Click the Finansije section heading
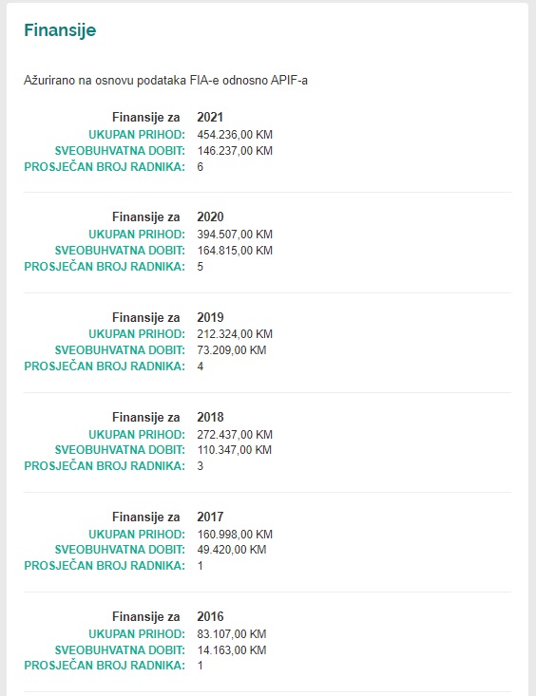This screenshot has width=536, height=696. pos(60,30)
